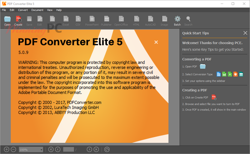The image size is (250, 154).
Task: Click the orange PowerPoint icon in tips
Action: pos(235,74)
